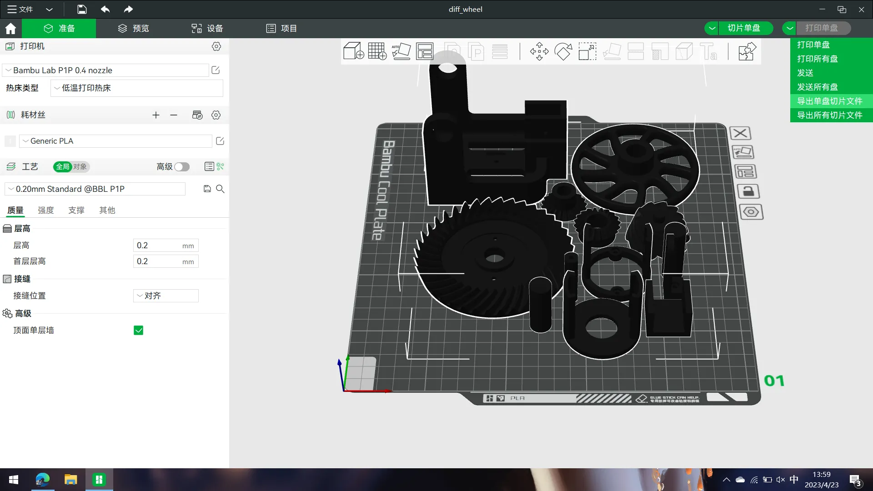The width and height of the screenshot is (873, 491).
Task: Select the Move tool icon
Action: (x=539, y=51)
